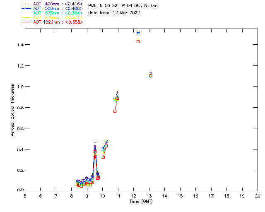Click the purple plus marker near 0.95

(x=117, y=92)
